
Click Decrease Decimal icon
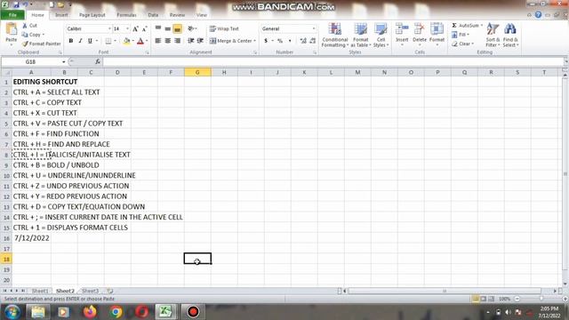[x=312, y=41]
